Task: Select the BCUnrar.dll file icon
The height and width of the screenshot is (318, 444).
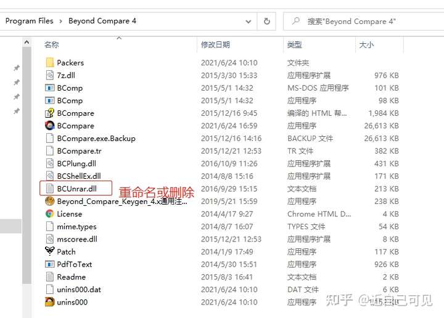Action: tap(49, 189)
